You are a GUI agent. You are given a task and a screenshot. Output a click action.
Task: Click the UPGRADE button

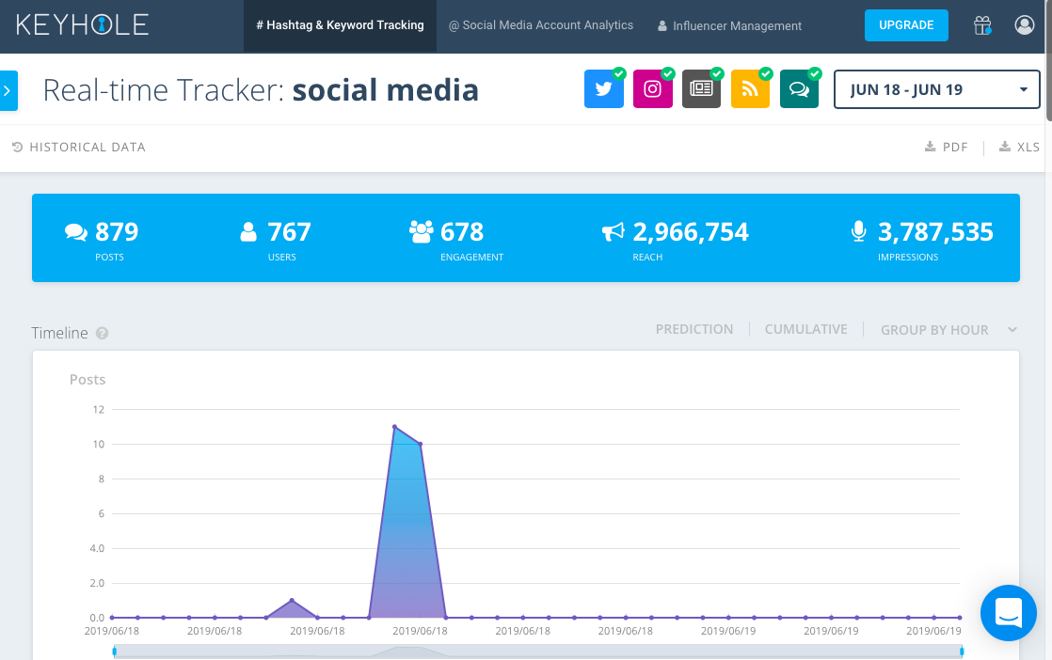tap(906, 25)
